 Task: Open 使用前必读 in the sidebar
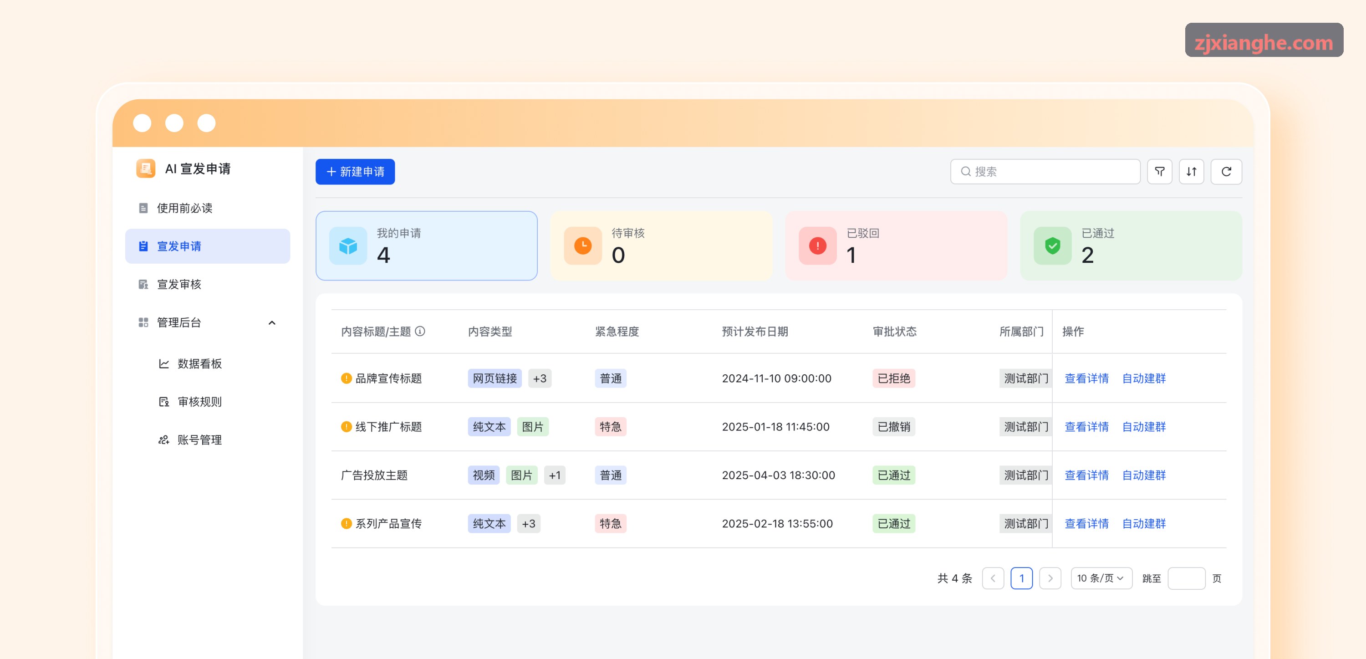click(x=207, y=208)
